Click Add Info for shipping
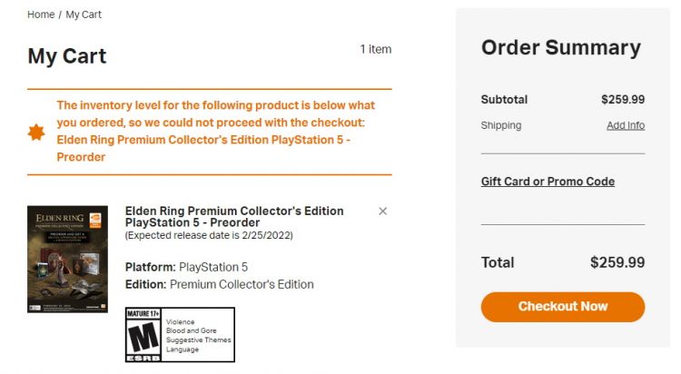This screenshot has height=374, width=681. 625,125
